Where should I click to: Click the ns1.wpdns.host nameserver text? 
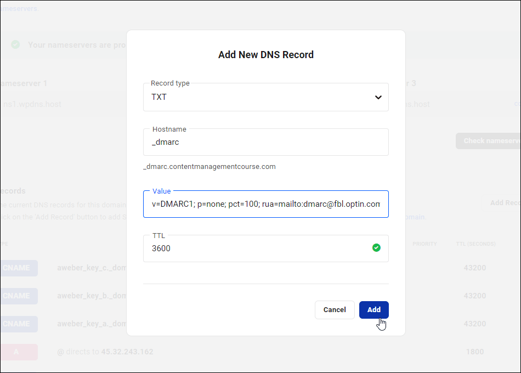click(x=32, y=104)
